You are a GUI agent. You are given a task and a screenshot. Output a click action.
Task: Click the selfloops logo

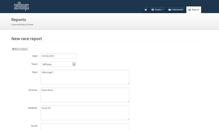click(x=22, y=6)
